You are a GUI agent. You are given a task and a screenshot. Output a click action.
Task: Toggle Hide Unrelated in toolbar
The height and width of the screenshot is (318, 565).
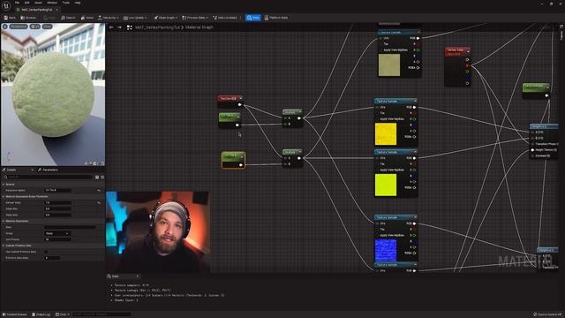225,18
